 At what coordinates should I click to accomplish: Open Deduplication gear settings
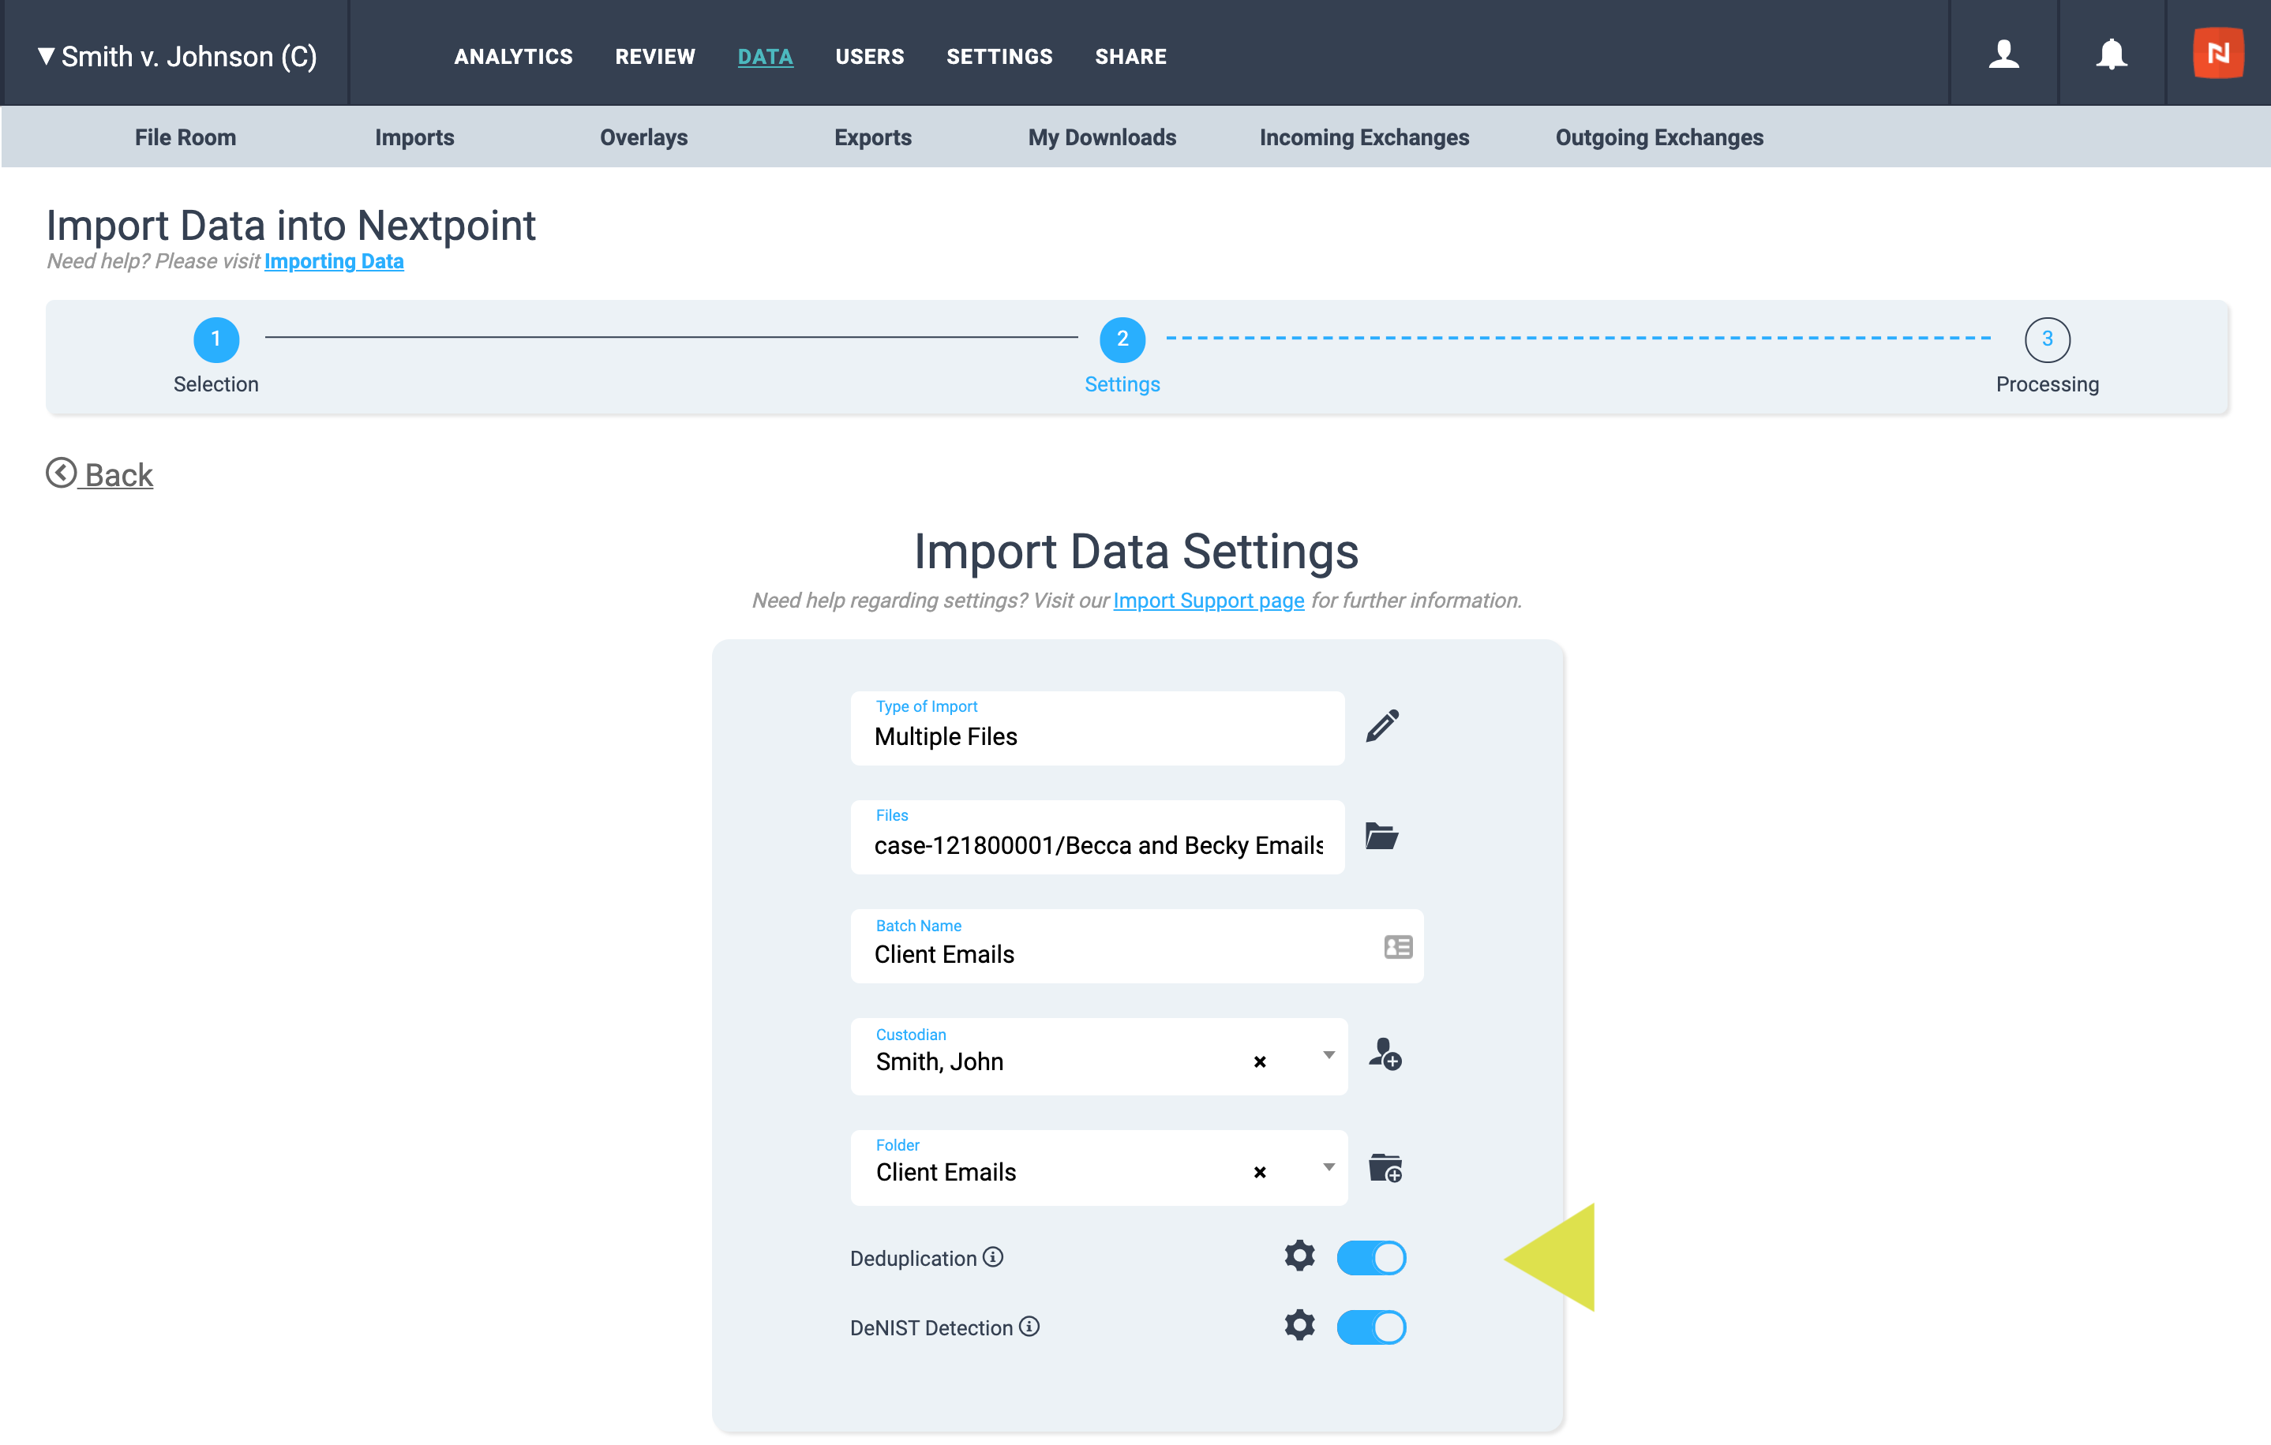pyautogui.click(x=1299, y=1256)
